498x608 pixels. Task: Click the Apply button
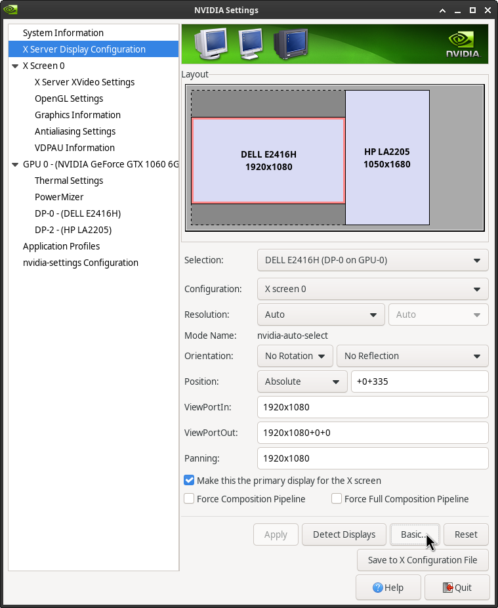pyautogui.click(x=276, y=534)
